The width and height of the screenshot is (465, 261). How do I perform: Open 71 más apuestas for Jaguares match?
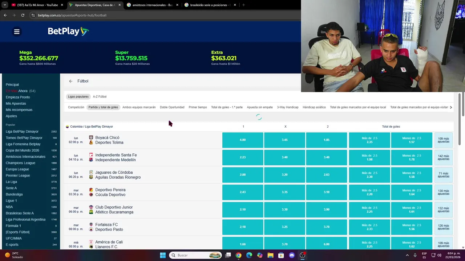point(443,175)
